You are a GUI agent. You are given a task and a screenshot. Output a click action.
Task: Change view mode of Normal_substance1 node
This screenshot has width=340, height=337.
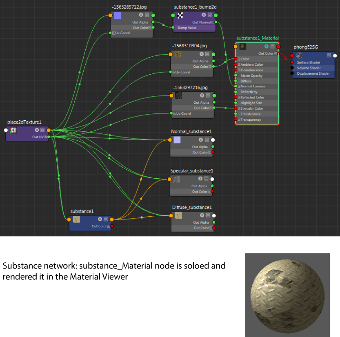[x=207, y=140]
